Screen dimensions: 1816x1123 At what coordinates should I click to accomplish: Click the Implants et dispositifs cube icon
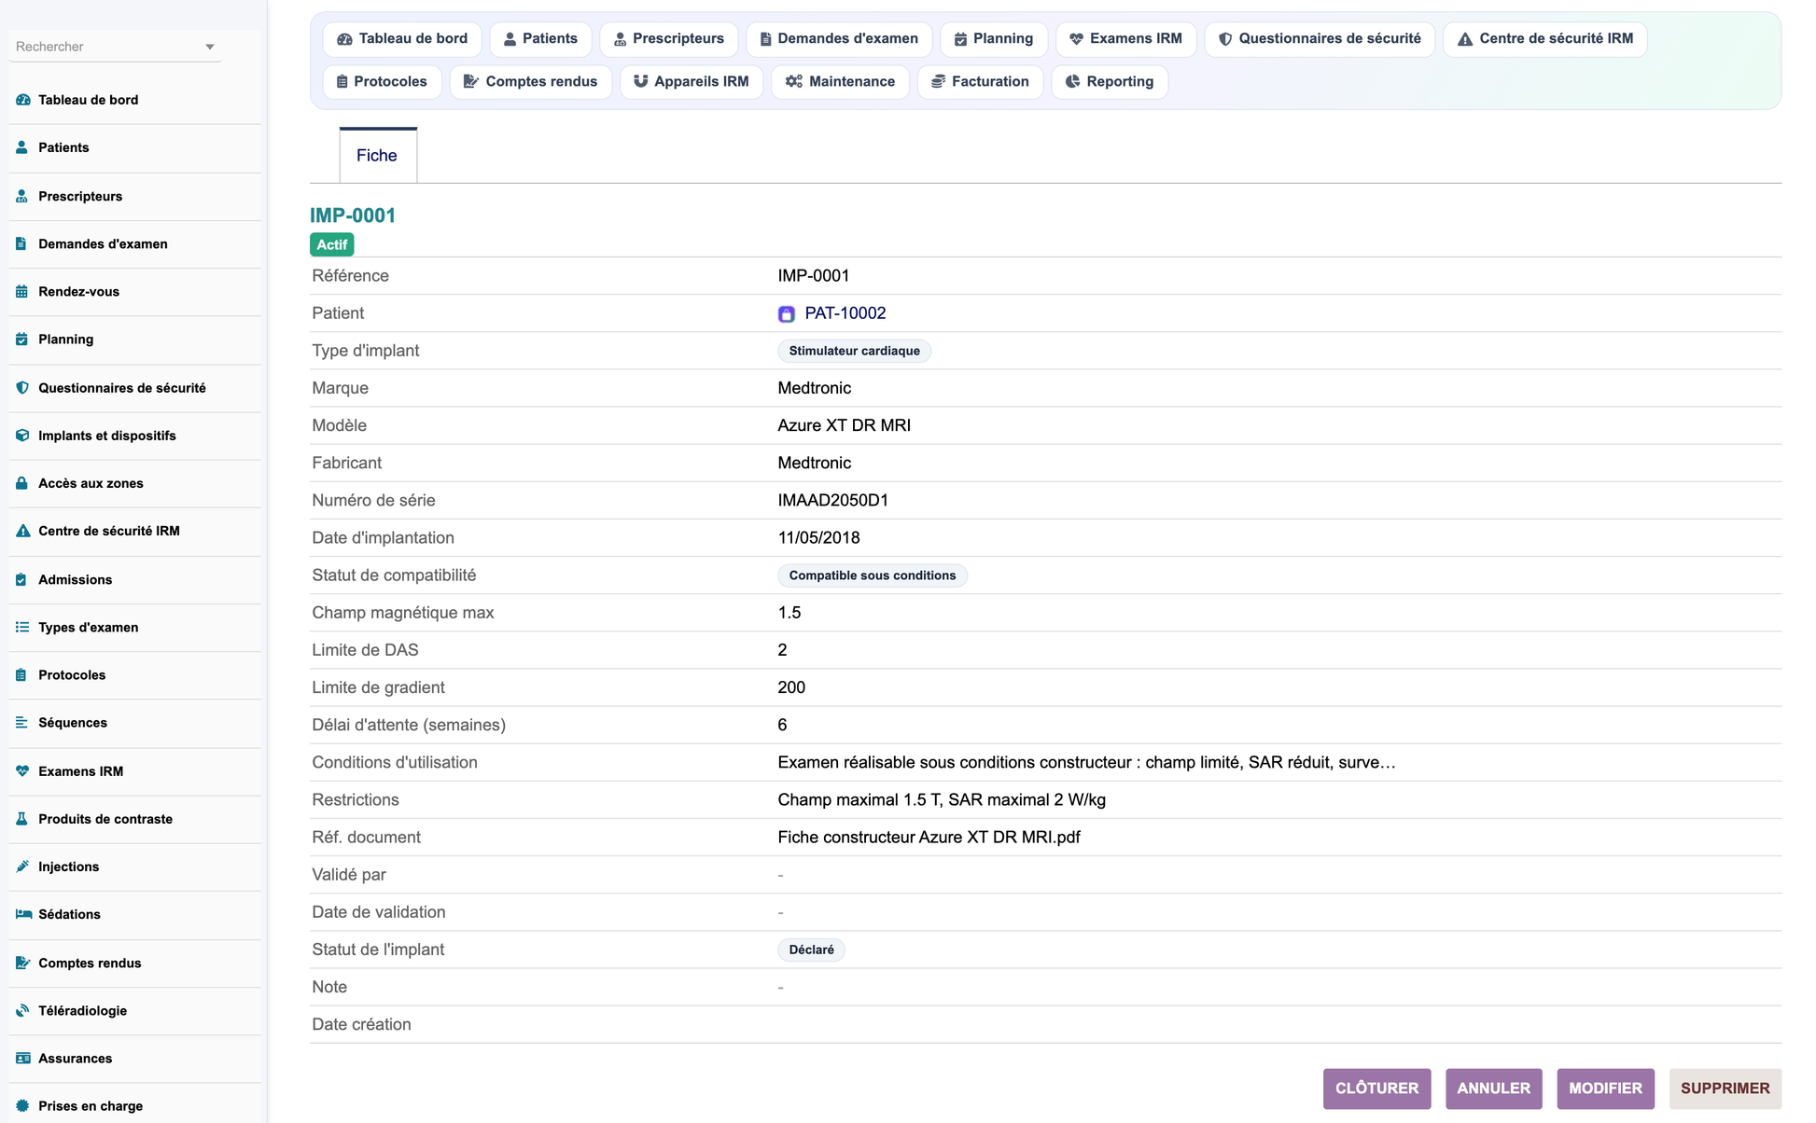point(22,436)
